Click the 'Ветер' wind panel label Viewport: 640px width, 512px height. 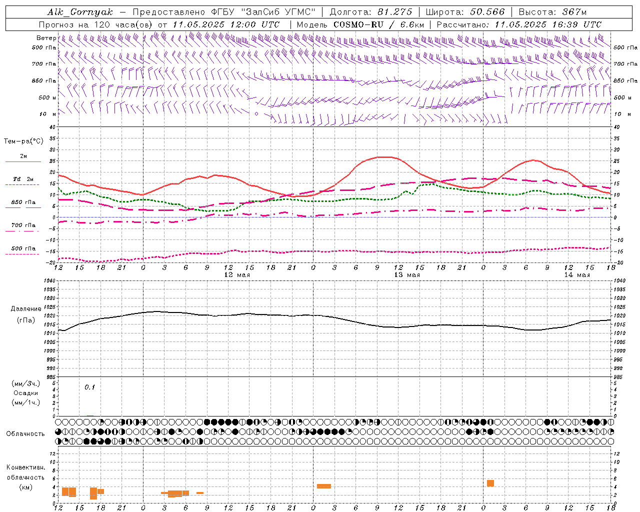tap(46, 38)
